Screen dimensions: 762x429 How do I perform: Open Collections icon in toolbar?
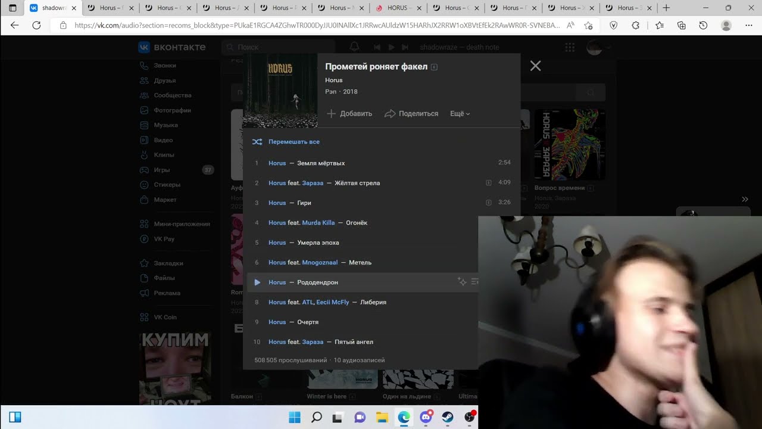point(682,26)
